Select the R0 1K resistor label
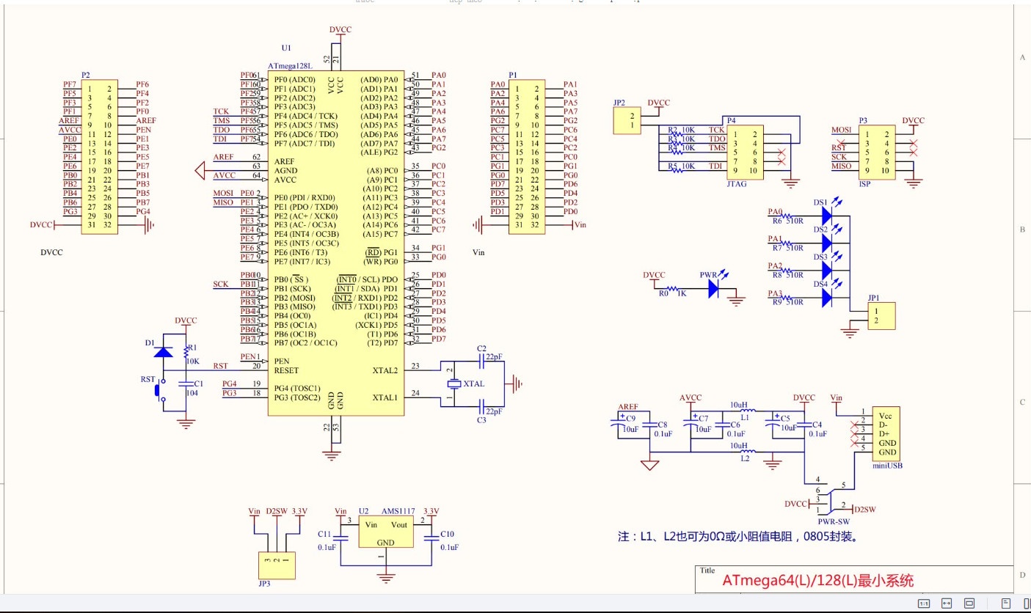This screenshot has width=1031, height=613. tap(671, 293)
